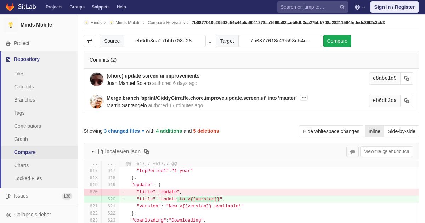Screen dimensions: 425x223
Task: Collapse the locales/en.json file diff
Action: coord(93,151)
